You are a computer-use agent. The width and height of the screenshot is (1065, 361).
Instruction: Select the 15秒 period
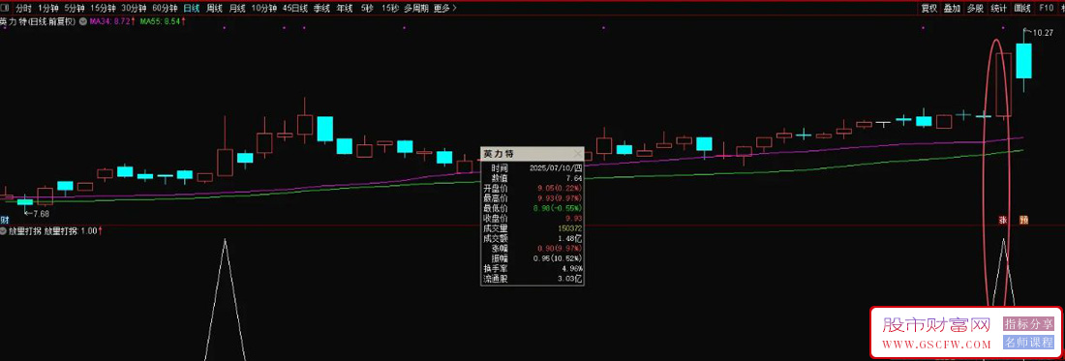pyautogui.click(x=390, y=8)
